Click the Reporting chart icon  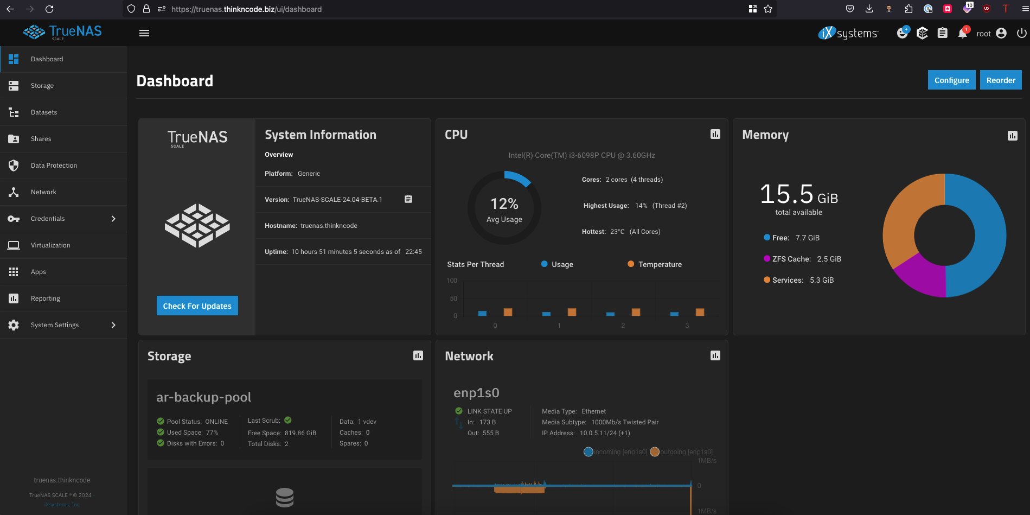[14, 298]
